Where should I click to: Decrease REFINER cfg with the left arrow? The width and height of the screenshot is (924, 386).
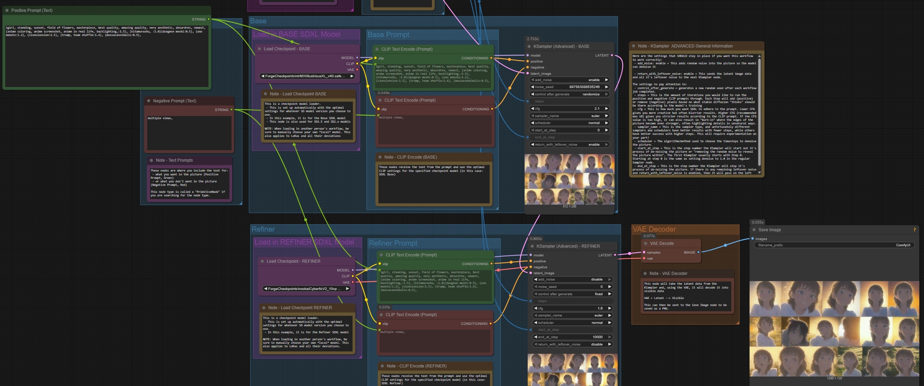[x=535, y=308]
